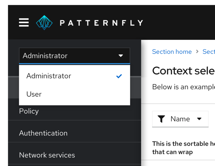The height and width of the screenshot is (166, 215).
Task: Click the blue checkmark beside Administrator
Action: 119,76
